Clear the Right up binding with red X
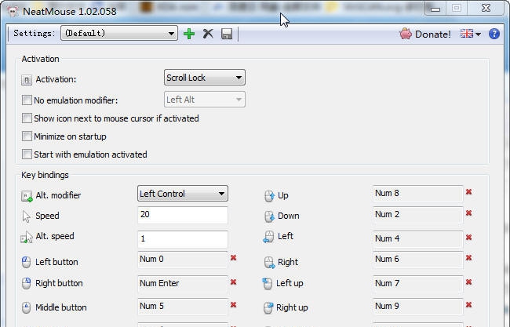This screenshot has width=510, height=327. tap(468, 305)
